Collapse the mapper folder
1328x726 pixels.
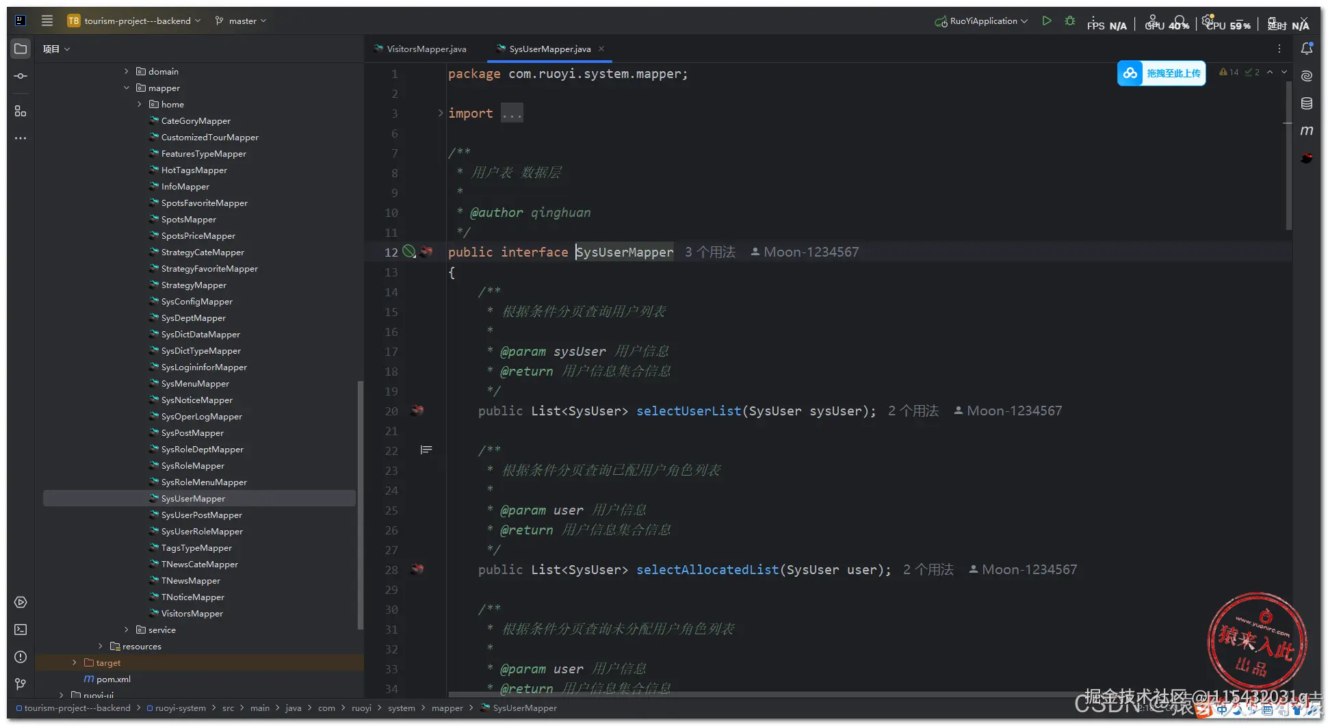(127, 88)
